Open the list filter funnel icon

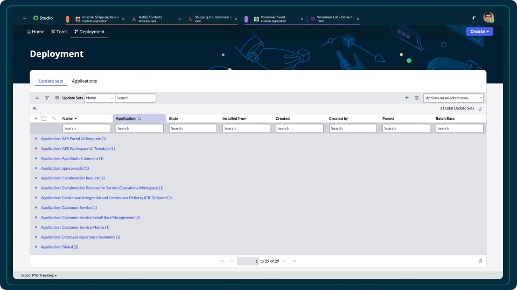pyautogui.click(x=47, y=98)
